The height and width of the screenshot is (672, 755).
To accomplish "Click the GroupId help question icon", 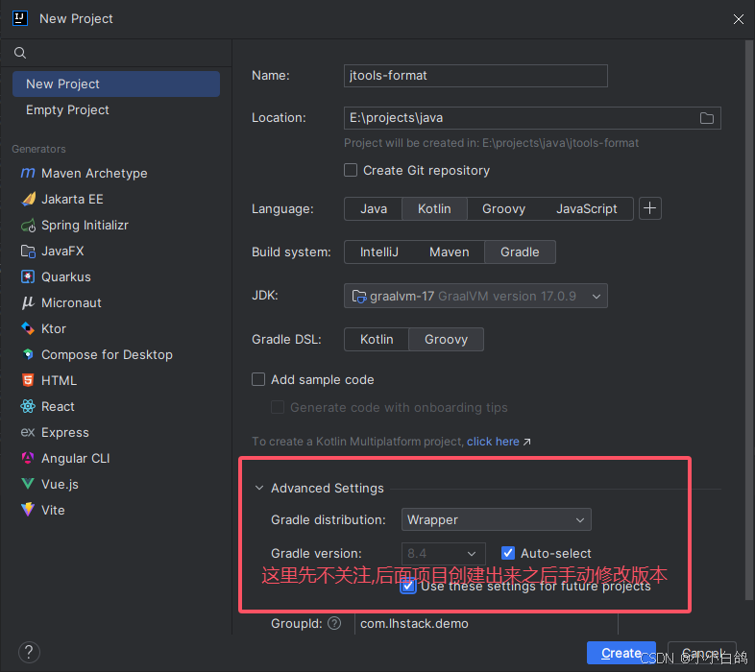I will [x=334, y=623].
